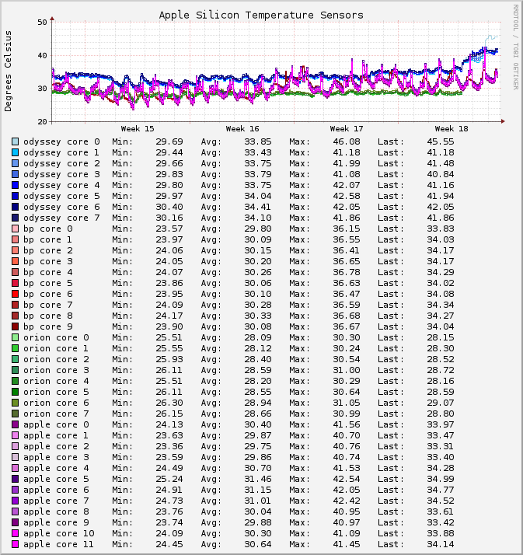Click the odyssey core 3 legend label
Screen dimensions: 523x555
[x=61, y=174]
